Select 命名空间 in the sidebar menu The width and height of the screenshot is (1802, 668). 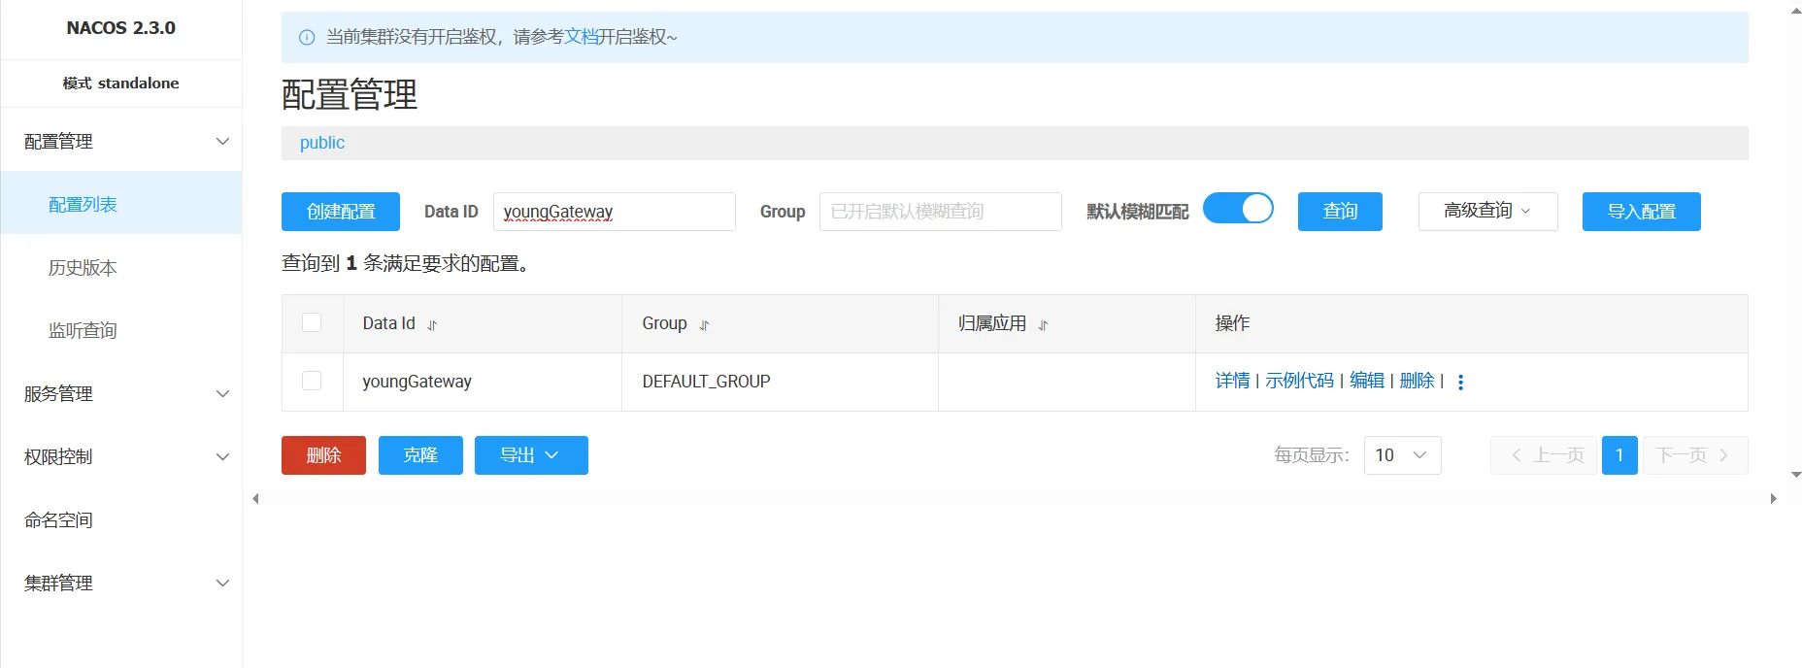58,520
